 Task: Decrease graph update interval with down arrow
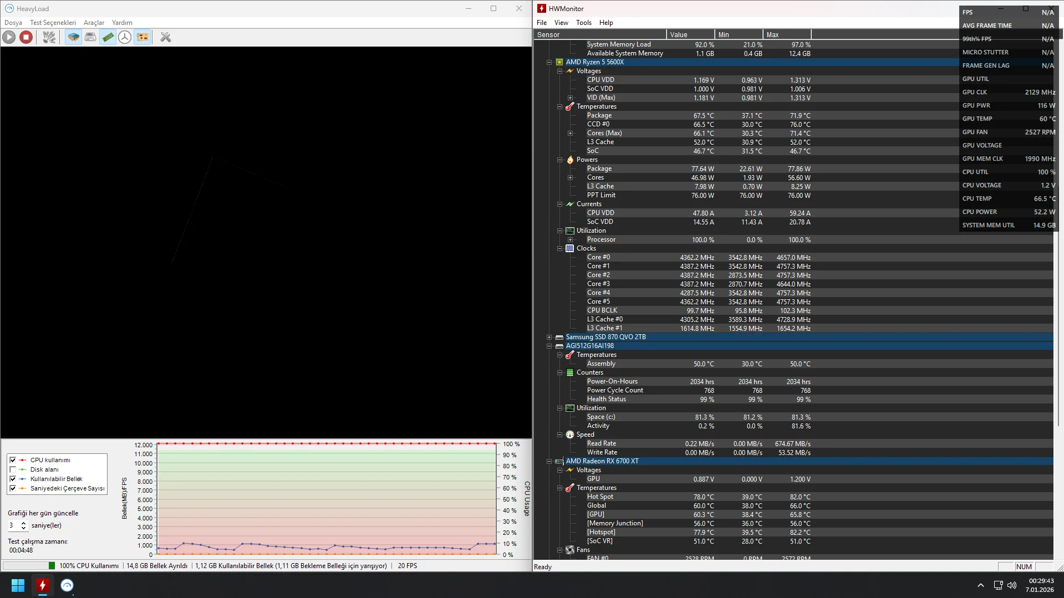(23, 528)
